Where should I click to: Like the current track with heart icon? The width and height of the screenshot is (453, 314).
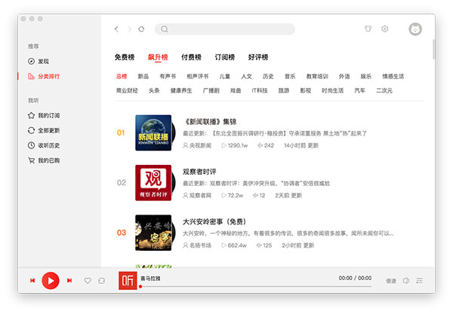click(88, 281)
